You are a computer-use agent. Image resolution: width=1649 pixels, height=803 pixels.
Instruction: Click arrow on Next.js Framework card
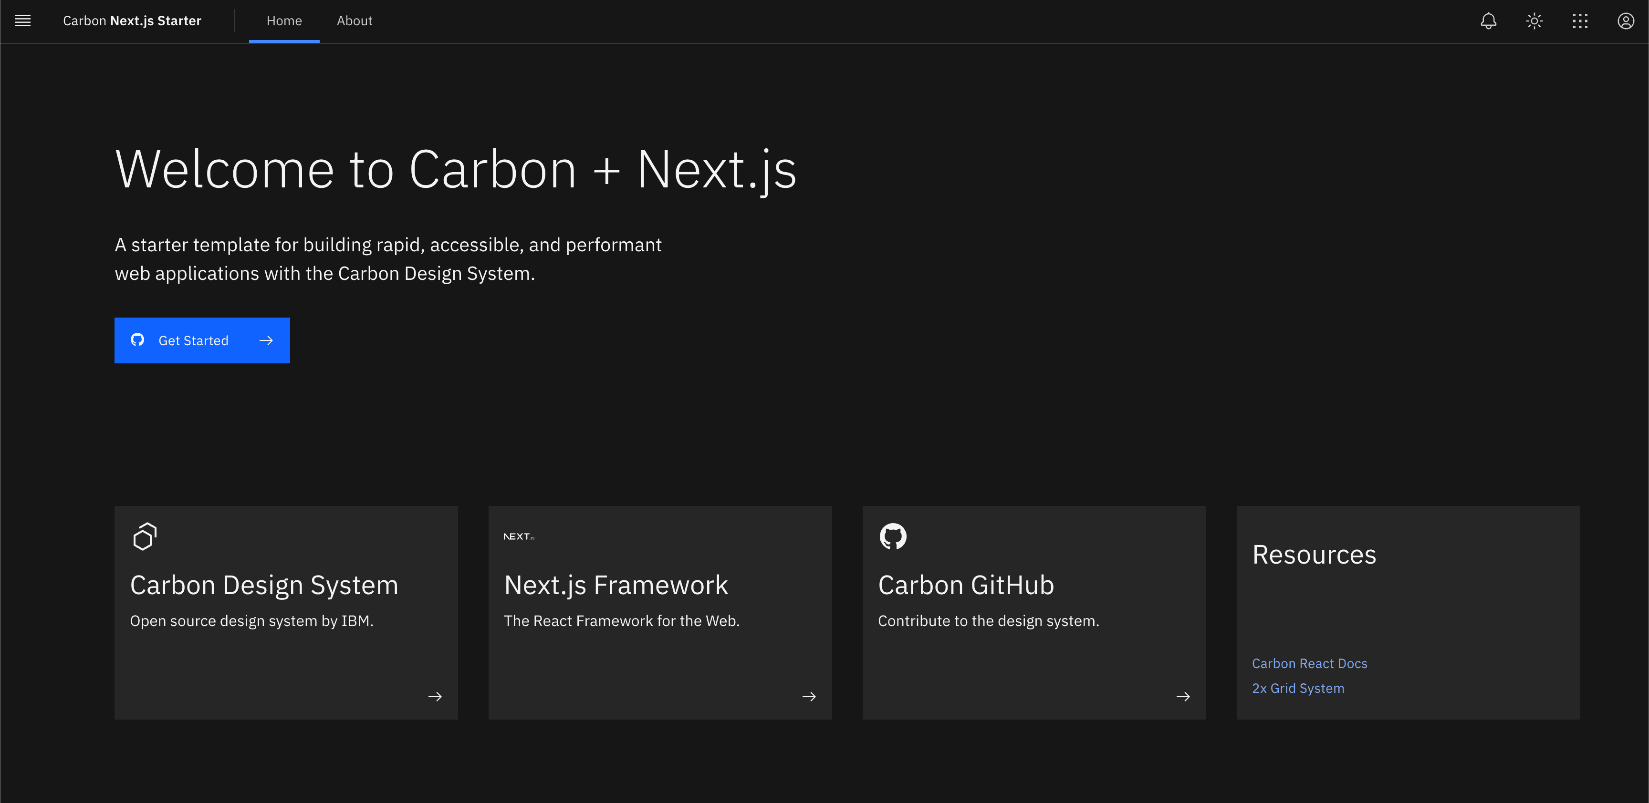tap(809, 696)
